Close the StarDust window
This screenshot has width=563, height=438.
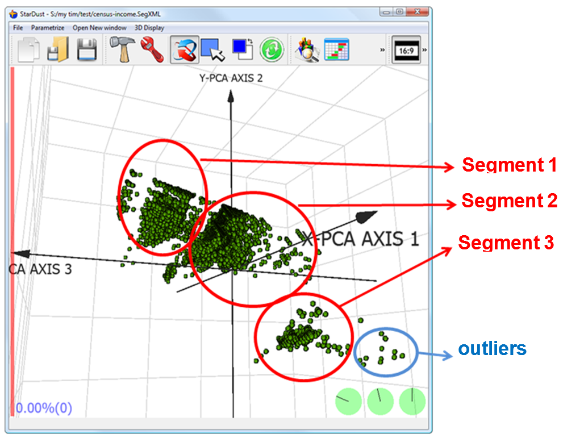[417, 12]
